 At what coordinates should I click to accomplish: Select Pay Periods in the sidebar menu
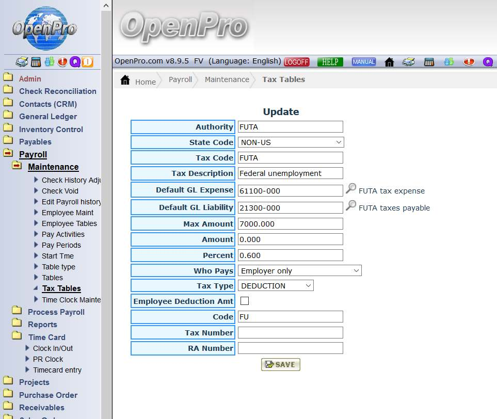click(61, 245)
